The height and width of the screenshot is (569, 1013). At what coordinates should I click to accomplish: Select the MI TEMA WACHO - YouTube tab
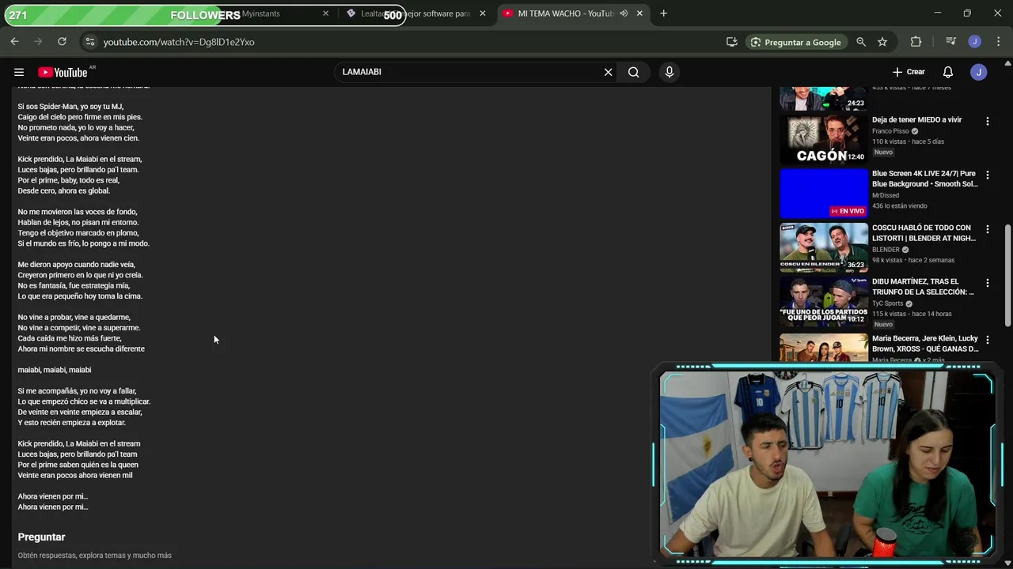(565, 13)
